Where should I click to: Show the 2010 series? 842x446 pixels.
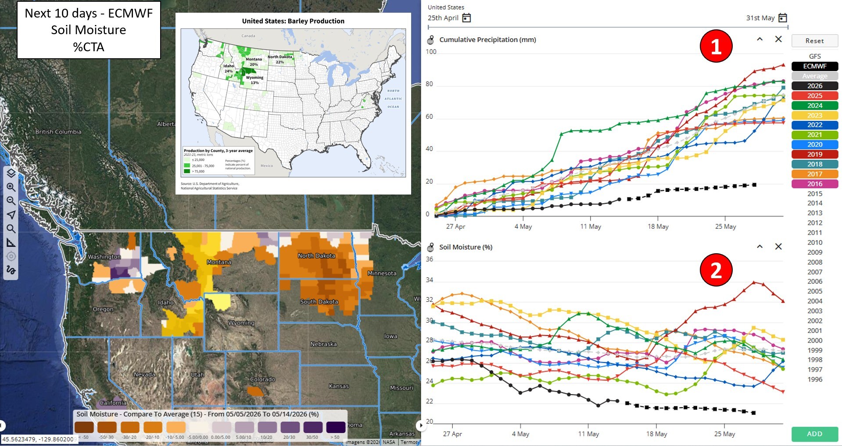(815, 242)
